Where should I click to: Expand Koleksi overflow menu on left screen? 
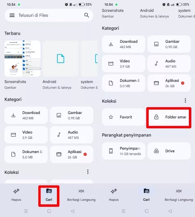coord(88,172)
